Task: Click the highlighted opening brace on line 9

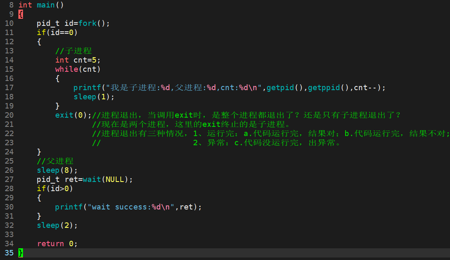Action: pyautogui.click(x=20, y=14)
